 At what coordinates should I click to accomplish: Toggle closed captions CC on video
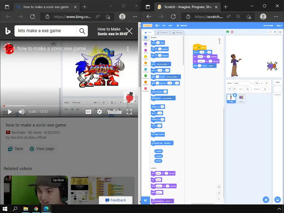[x=88, y=112]
